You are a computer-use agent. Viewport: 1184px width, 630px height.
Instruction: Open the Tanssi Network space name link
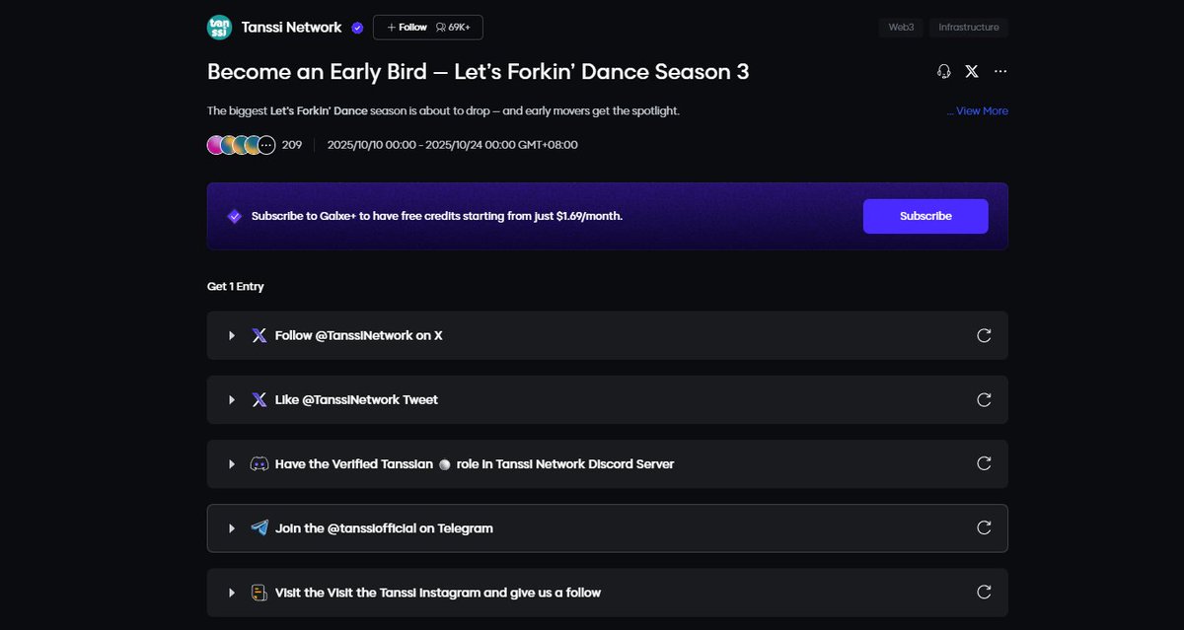291,28
